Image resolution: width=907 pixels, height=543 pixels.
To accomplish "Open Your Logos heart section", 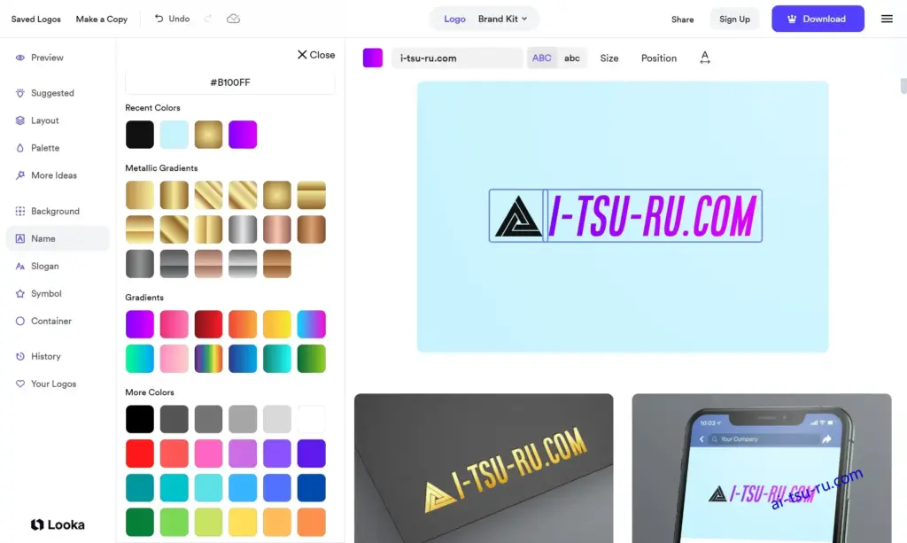I will 46,384.
